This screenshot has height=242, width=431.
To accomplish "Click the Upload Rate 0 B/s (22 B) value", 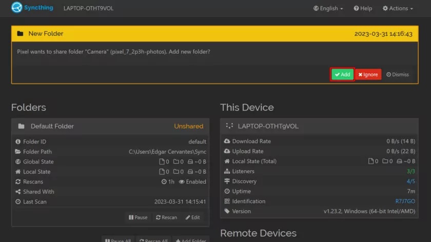I will click(x=401, y=151).
